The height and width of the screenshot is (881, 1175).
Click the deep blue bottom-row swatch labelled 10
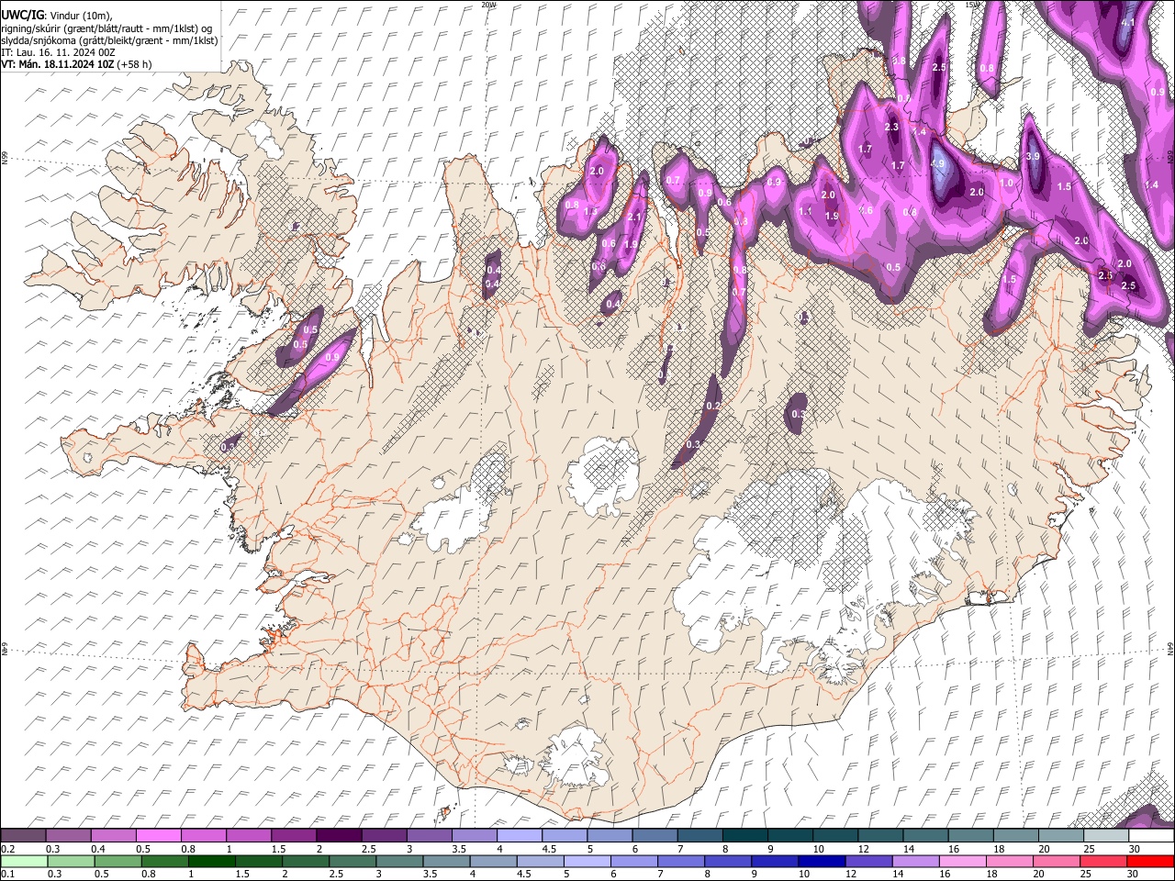click(822, 861)
